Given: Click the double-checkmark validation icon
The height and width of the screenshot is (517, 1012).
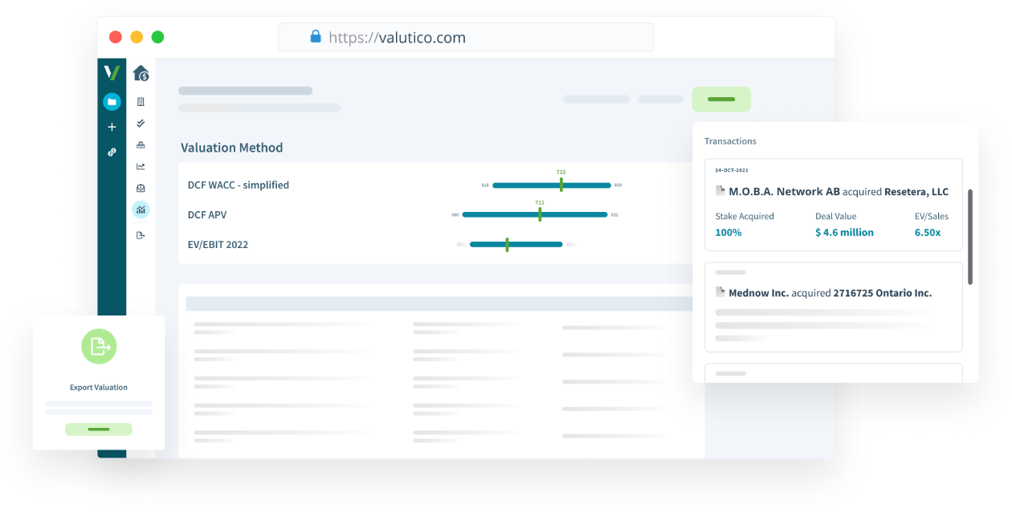Looking at the screenshot, I should (141, 124).
